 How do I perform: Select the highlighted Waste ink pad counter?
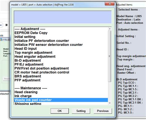click(61, 100)
